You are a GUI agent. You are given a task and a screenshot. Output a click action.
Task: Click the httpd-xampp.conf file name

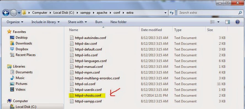coord(88,101)
